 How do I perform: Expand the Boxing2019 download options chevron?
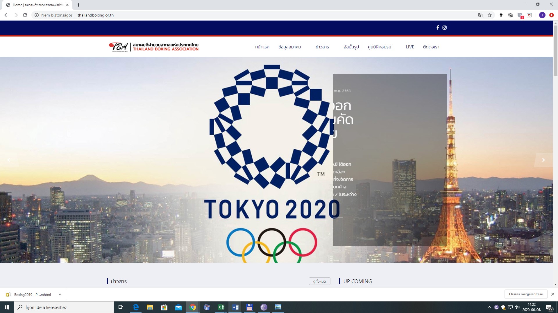(60, 294)
